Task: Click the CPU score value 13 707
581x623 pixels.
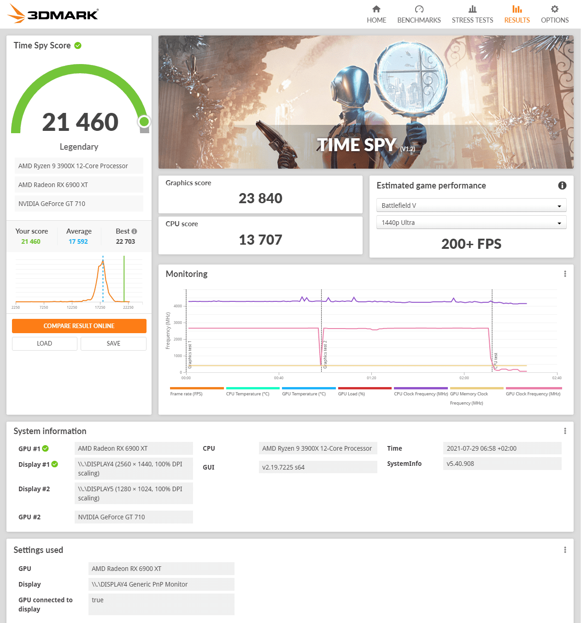Action: pos(260,240)
